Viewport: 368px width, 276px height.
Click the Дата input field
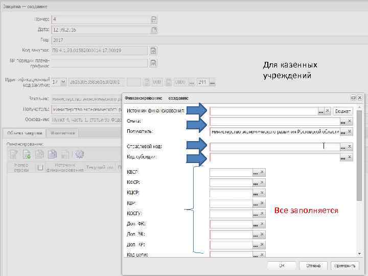(101, 30)
